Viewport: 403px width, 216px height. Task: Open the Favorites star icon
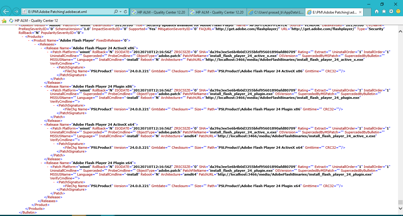pos(384,12)
